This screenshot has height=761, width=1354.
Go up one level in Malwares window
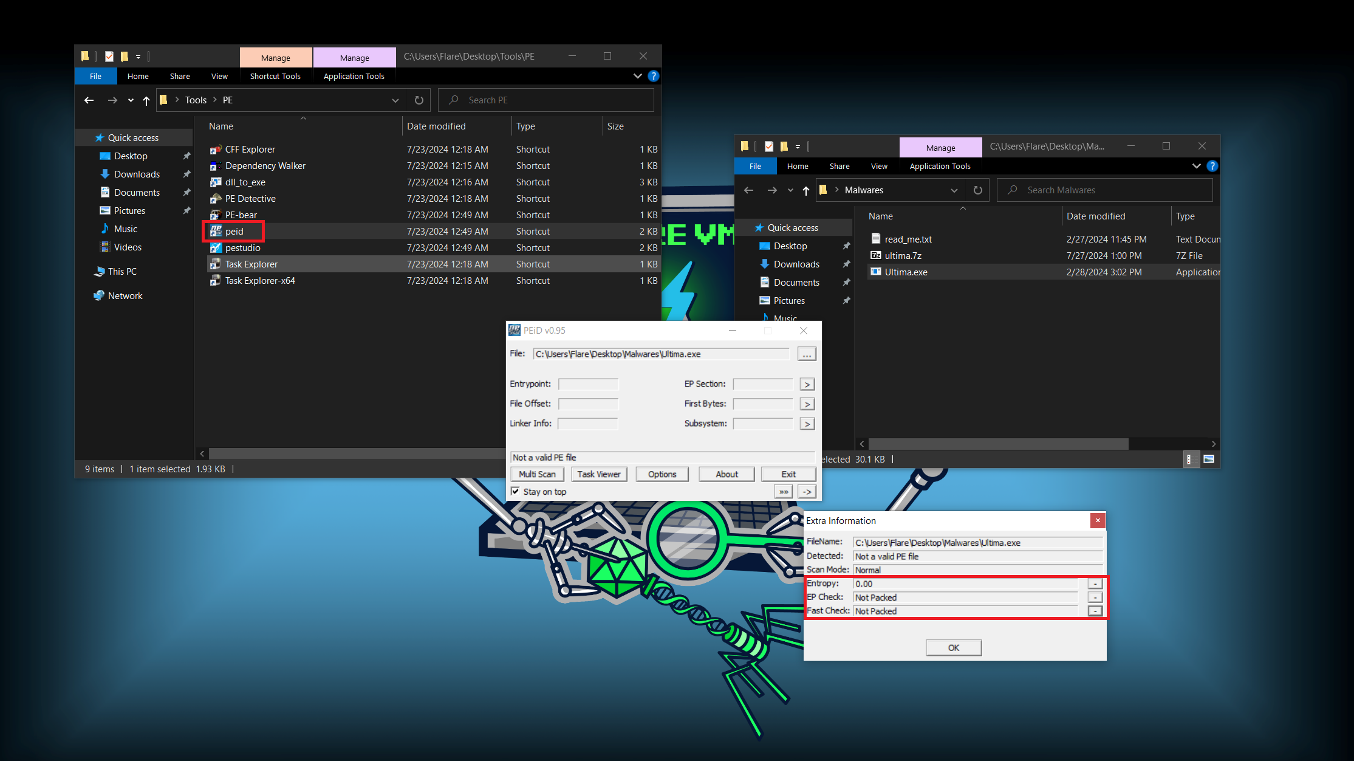click(x=806, y=190)
